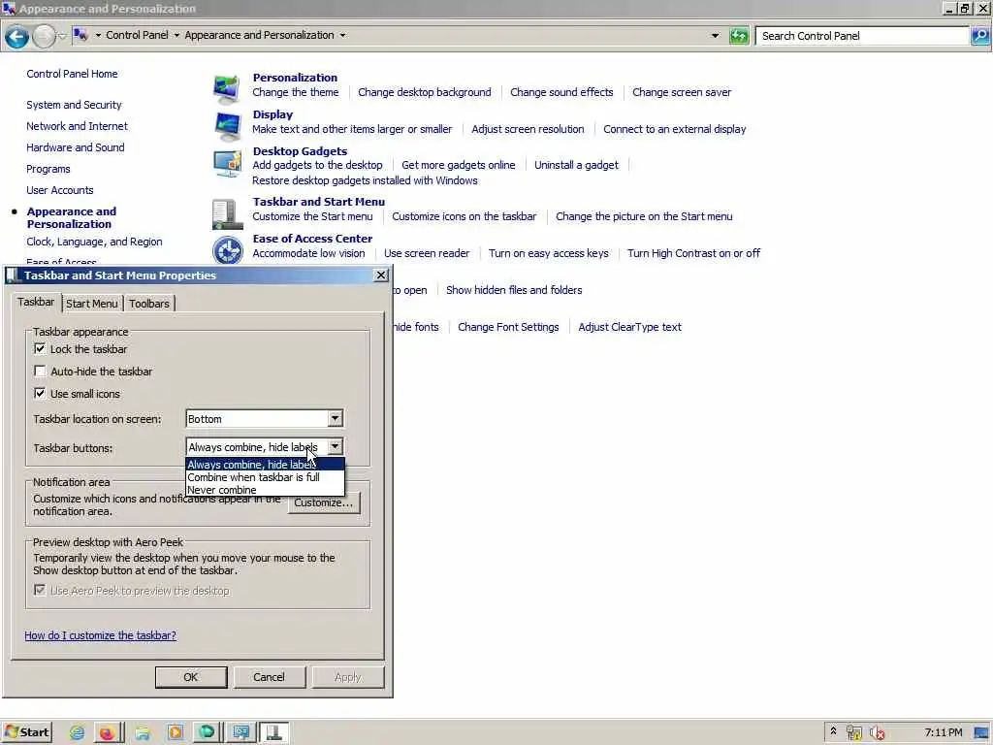Select Never combine option

(x=265, y=490)
